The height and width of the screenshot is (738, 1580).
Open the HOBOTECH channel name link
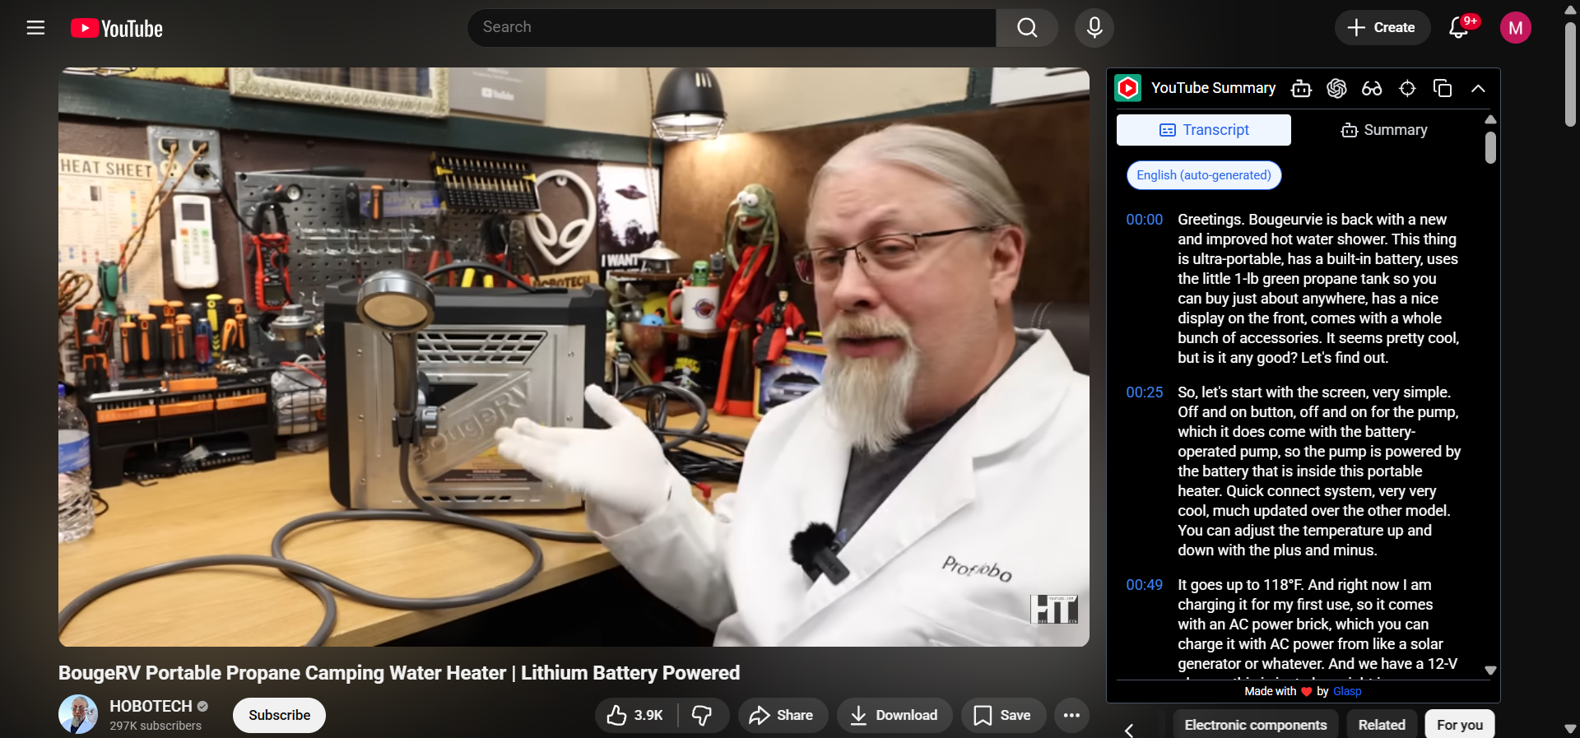[151, 706]
